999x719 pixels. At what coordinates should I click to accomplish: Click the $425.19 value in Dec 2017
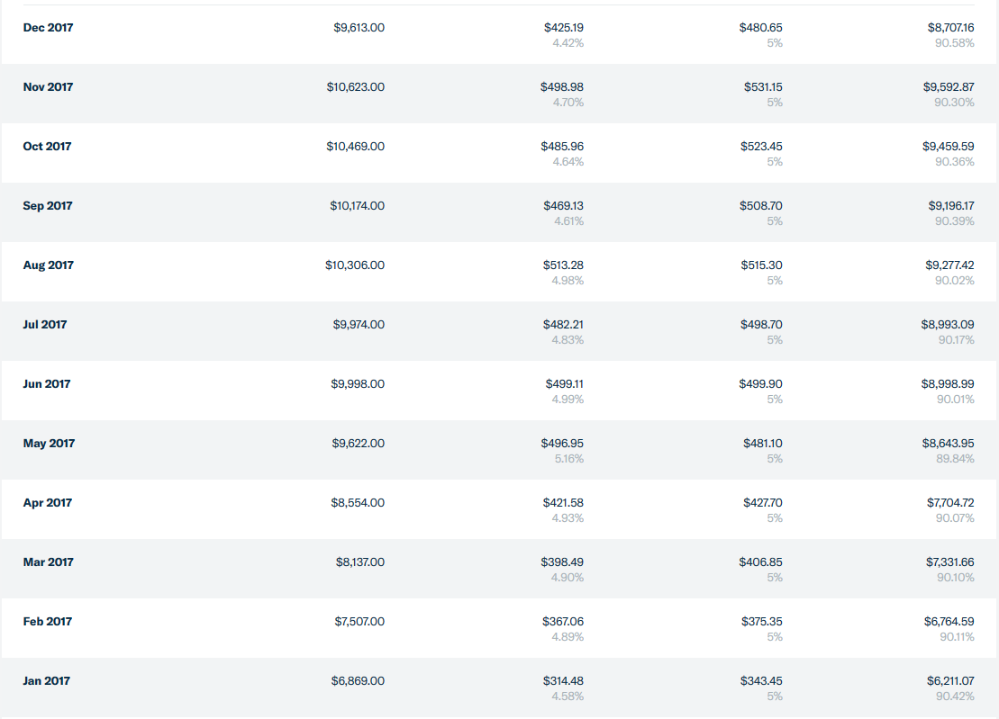pos(564,27)
